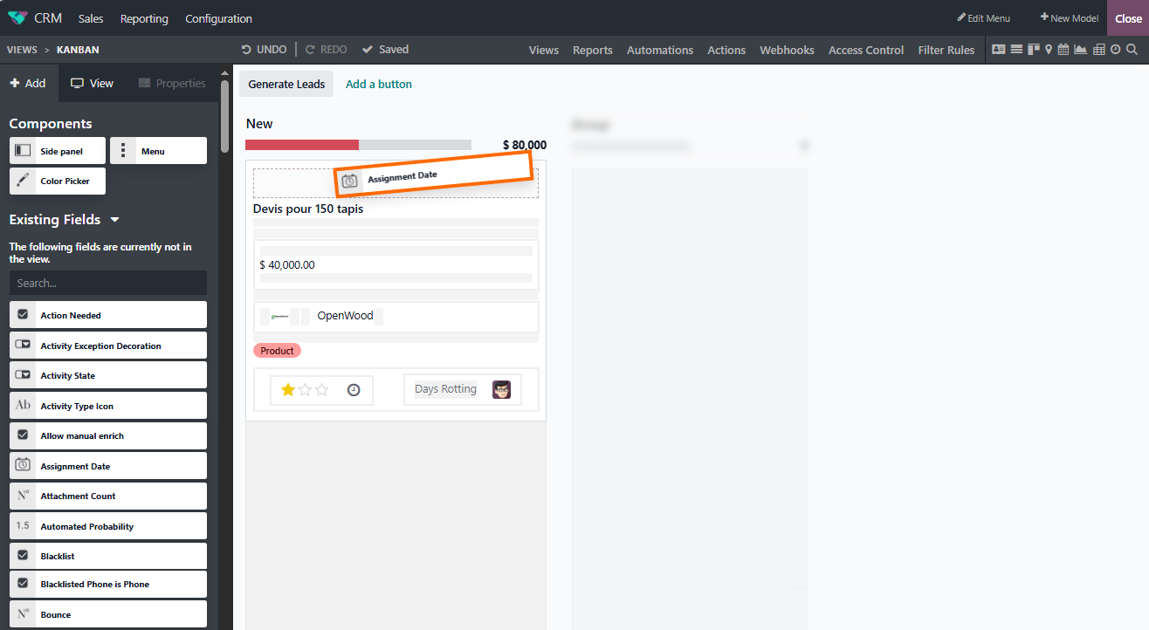1149x630 pixels.
Task: Select the Days Rotting field on the card
Action: tap(445, 389)
